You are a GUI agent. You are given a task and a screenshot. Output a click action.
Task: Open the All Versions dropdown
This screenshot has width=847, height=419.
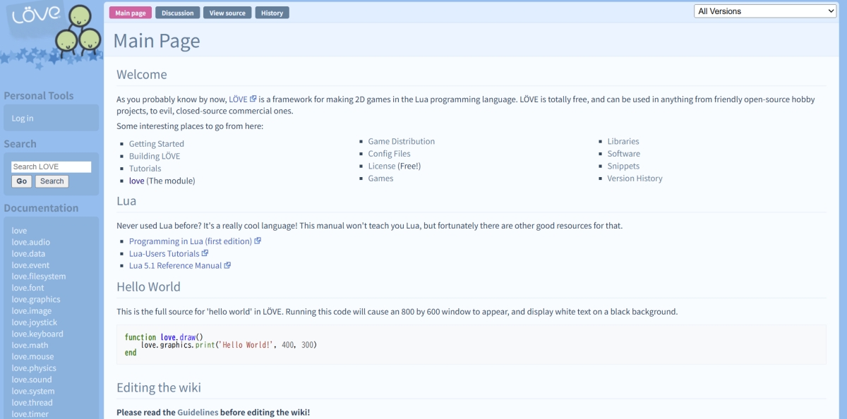(765, 11)
